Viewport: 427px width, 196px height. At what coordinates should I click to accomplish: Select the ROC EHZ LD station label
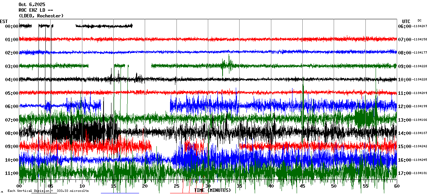click(x=35, y=10)
